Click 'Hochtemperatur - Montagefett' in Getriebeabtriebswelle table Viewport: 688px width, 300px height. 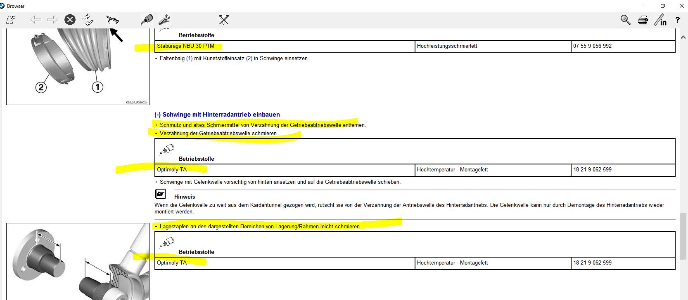click(452, 170)
